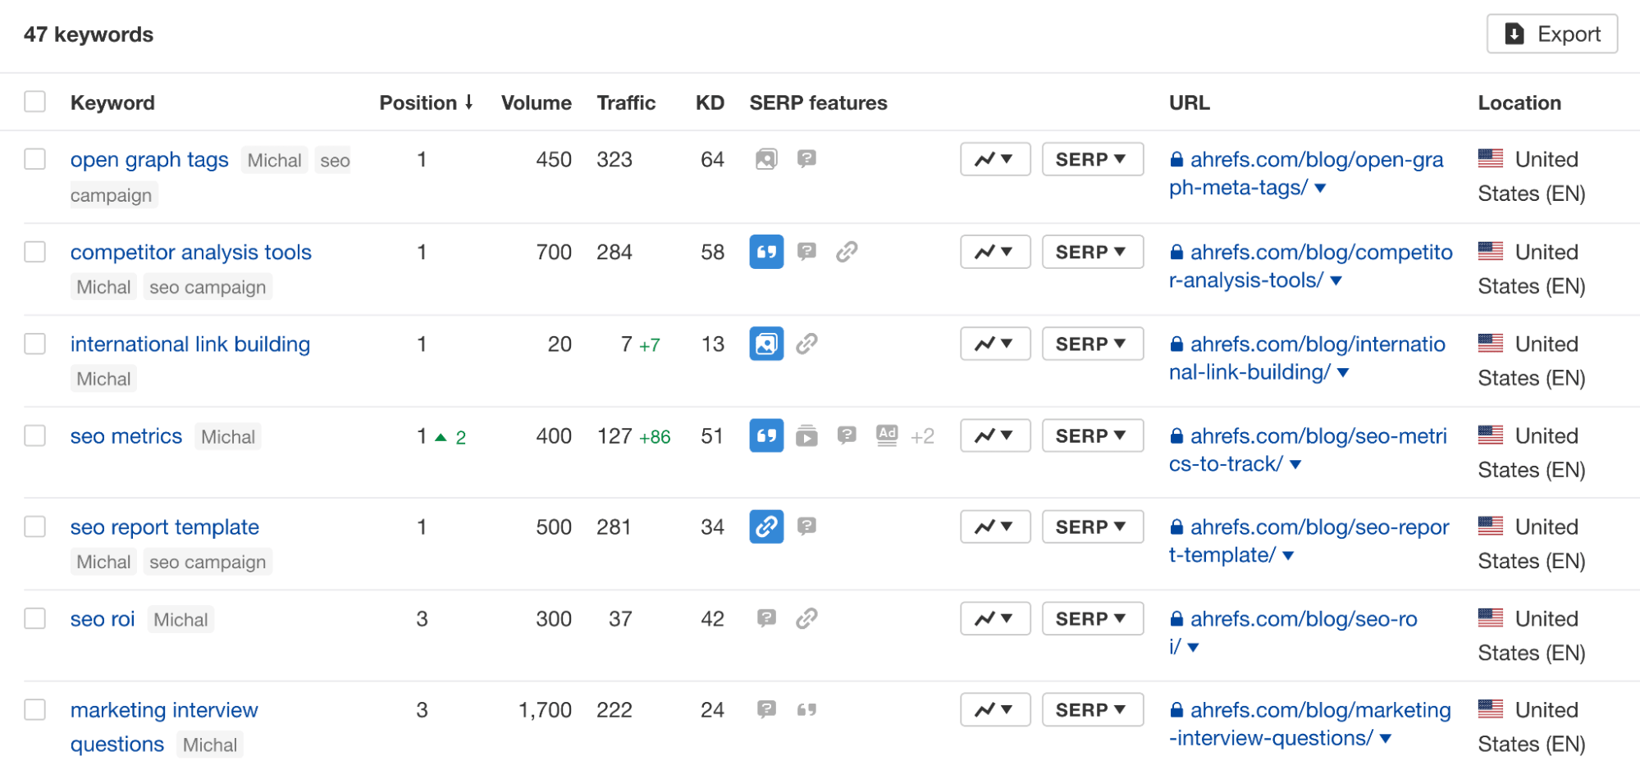Click the video SERP feature icon for "seo metrics"
Screen dimensions: 1640x770
[806, 435]
